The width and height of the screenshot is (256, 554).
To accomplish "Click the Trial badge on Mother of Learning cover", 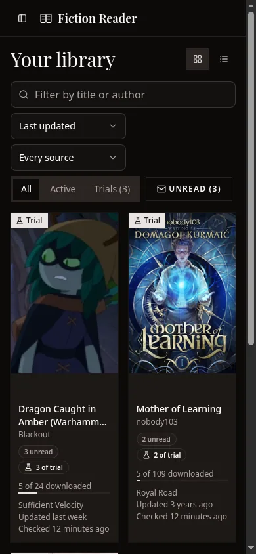I will 147,221.
